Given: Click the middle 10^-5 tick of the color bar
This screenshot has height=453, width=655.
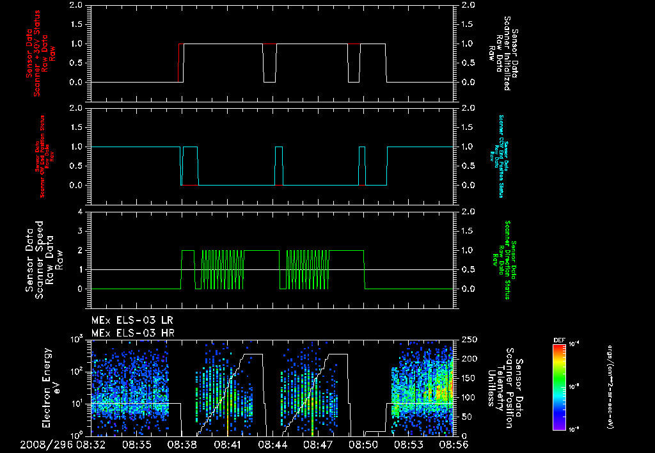Looking at the screenshot, I should tap(574, 387).
